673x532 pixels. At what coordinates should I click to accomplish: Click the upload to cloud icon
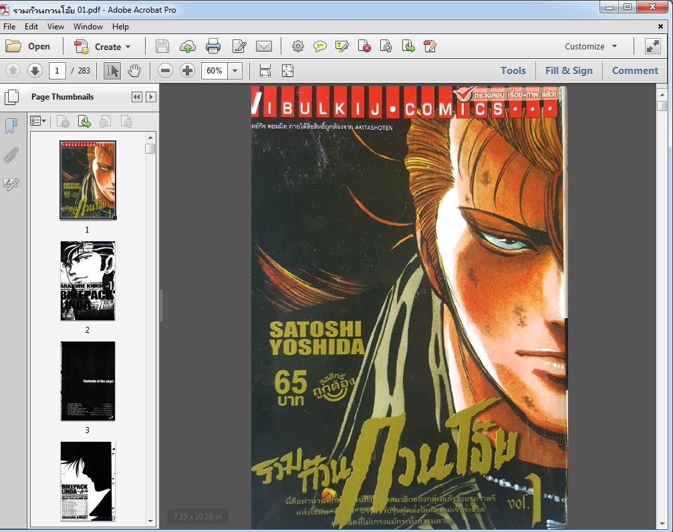coord(188,46)
